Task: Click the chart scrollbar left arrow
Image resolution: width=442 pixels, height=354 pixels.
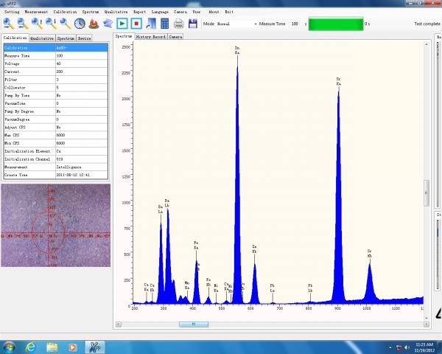Action: click(119, 324)
